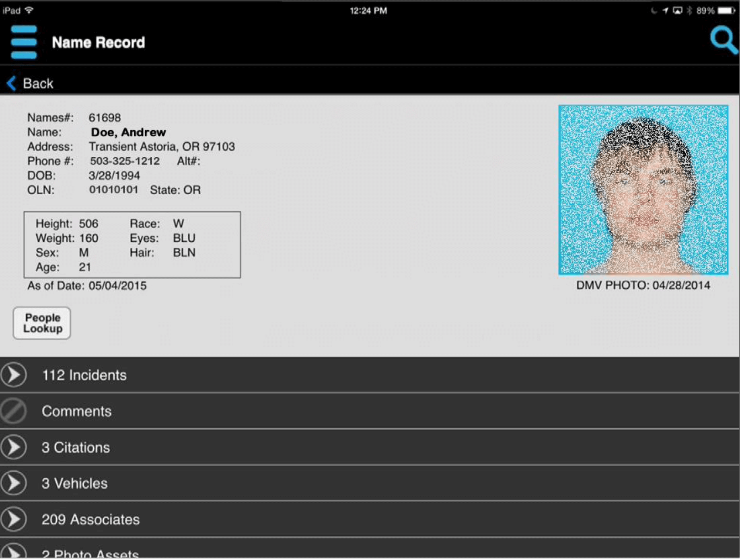Select the DMV PHOTO: 04/28/2014 caption

643,285
